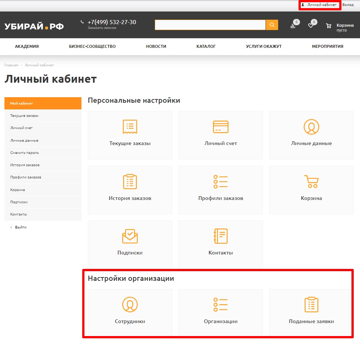Screen dimensions: 360x342
Task: Click the orange search magnifier button
Action: tap(272, 25)
